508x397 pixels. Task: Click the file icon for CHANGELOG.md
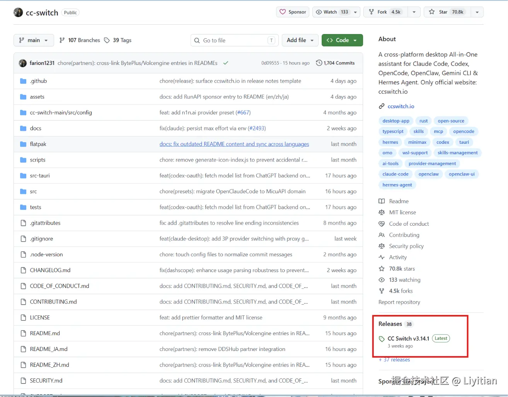coord(23,270)
